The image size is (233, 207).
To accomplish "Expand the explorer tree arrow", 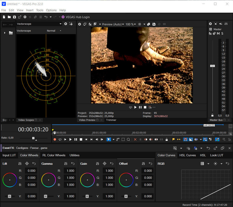I will 5,33.
